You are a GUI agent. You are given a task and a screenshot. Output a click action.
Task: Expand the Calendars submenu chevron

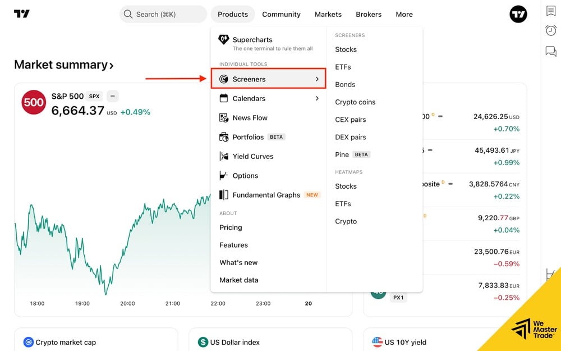pos(318,98)
